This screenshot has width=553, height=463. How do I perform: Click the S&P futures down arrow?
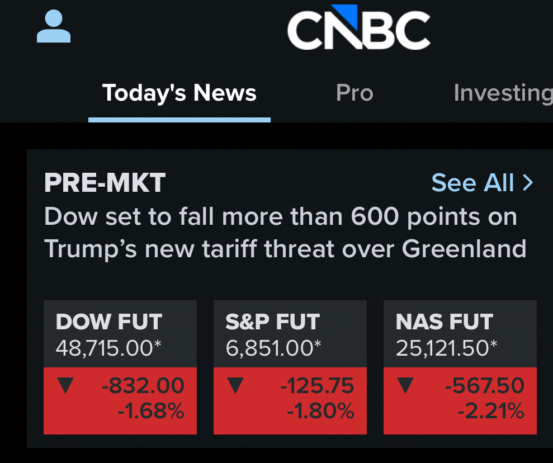click(236, 385)
